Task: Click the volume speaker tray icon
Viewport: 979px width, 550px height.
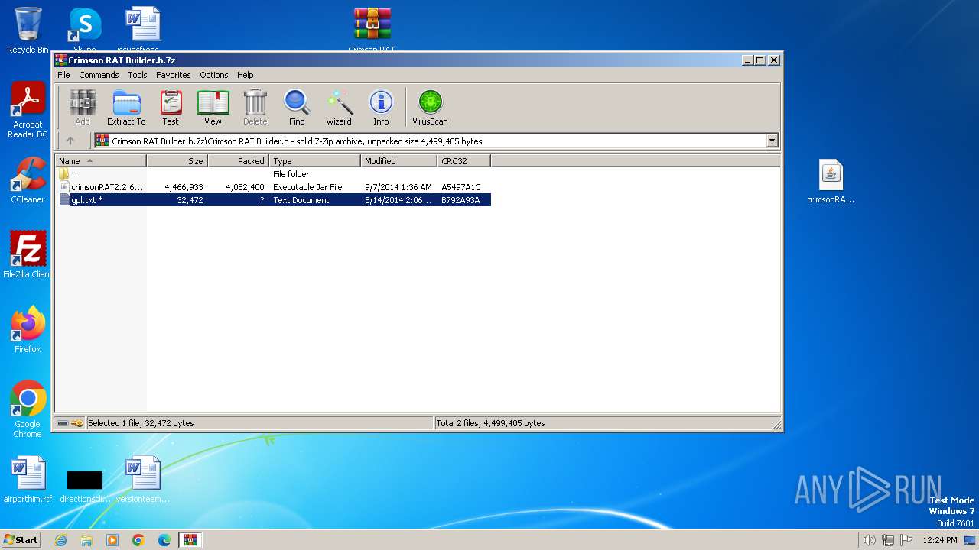Action: click(869, 540)
